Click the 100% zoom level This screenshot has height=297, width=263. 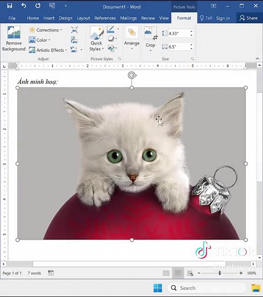(x=252, y=273)
